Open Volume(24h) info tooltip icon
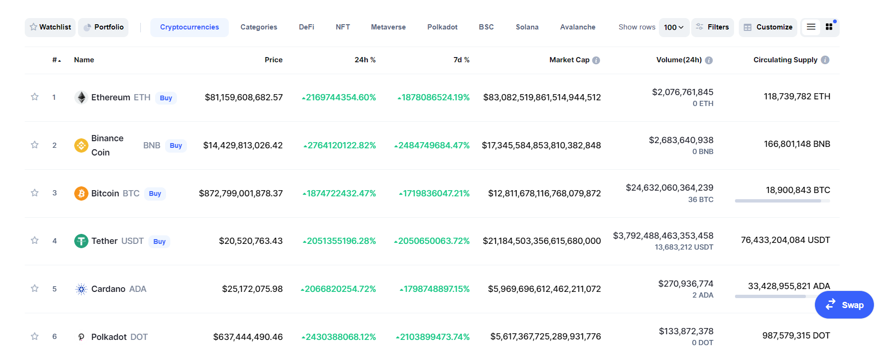 click(x=709, y=60)
